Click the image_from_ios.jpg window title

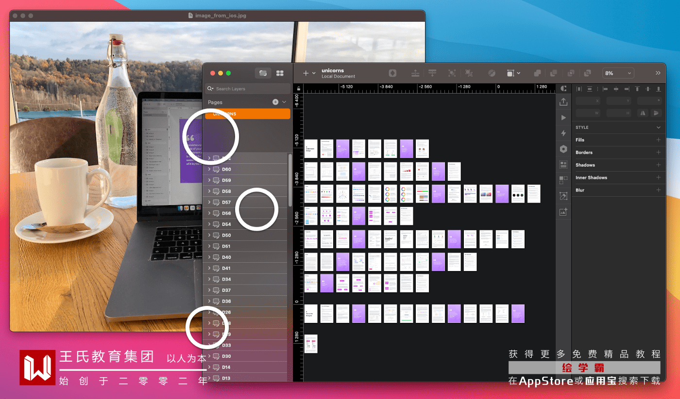221,16
